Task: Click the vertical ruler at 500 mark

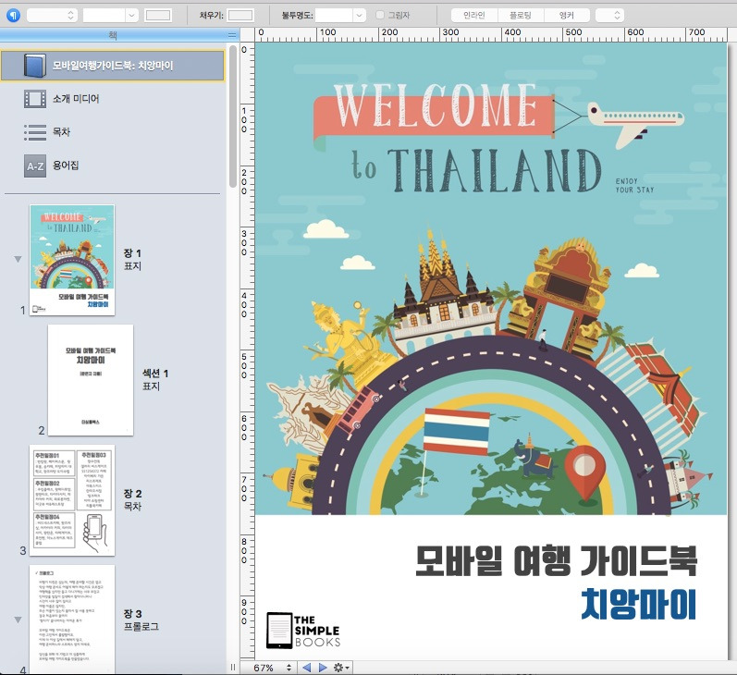Action: coord(244,365)
